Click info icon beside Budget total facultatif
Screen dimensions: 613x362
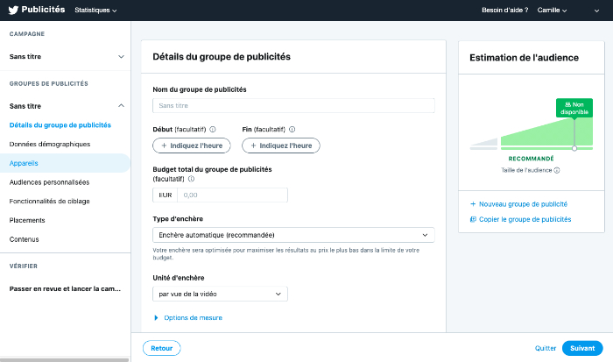tap(191, 178)
